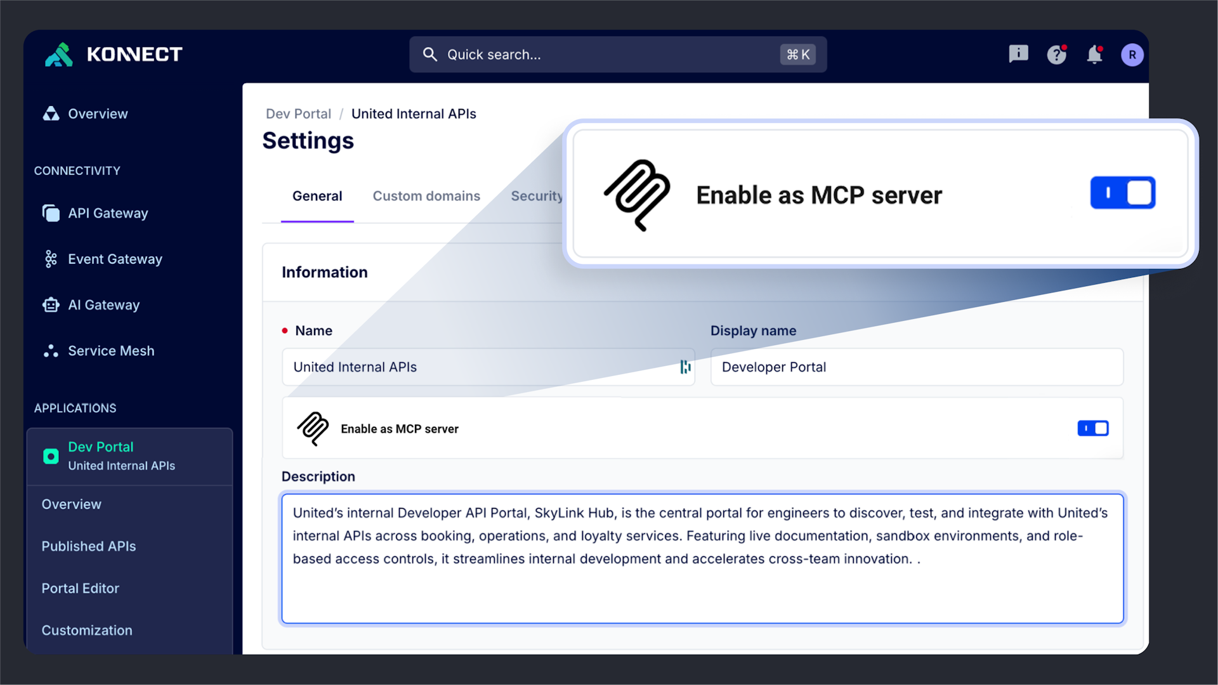Open the Dev Portal breadcrumb link

pos(298,114)
